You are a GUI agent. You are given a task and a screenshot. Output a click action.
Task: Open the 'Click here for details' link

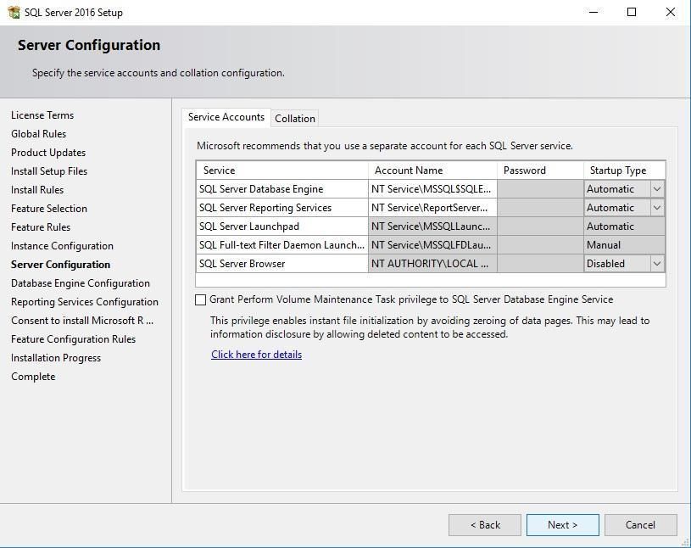coord(256,355)
